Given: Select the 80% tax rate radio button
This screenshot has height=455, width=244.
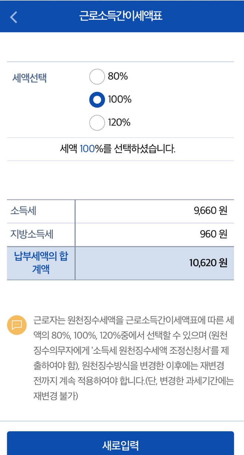Looking at the screenshot, I should click(97, 77).
